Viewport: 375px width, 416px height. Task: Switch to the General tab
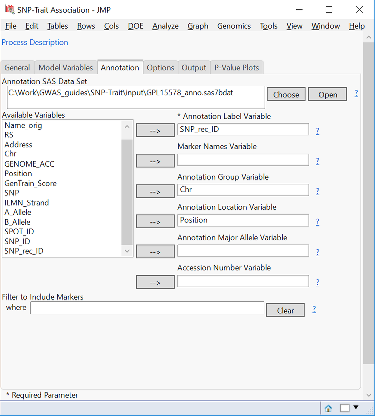point(17,68)
